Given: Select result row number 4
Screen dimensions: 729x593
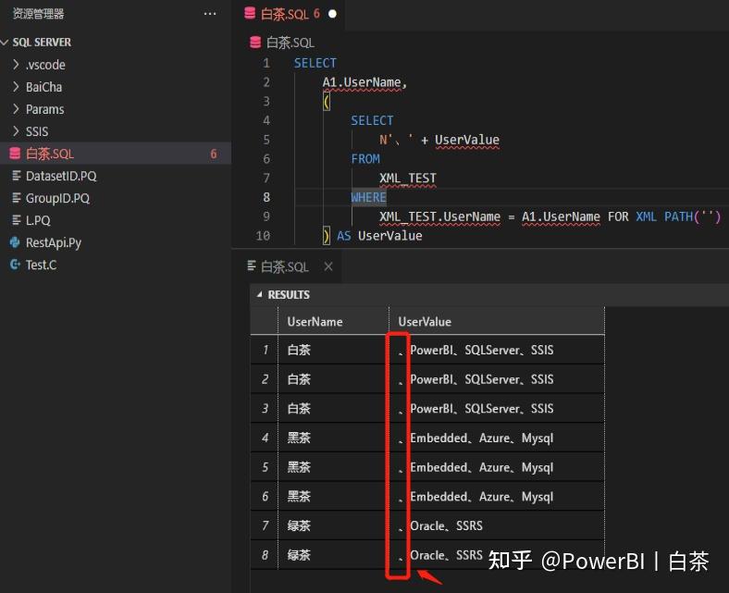Looking at the screenshot, I should click(265, 438).
